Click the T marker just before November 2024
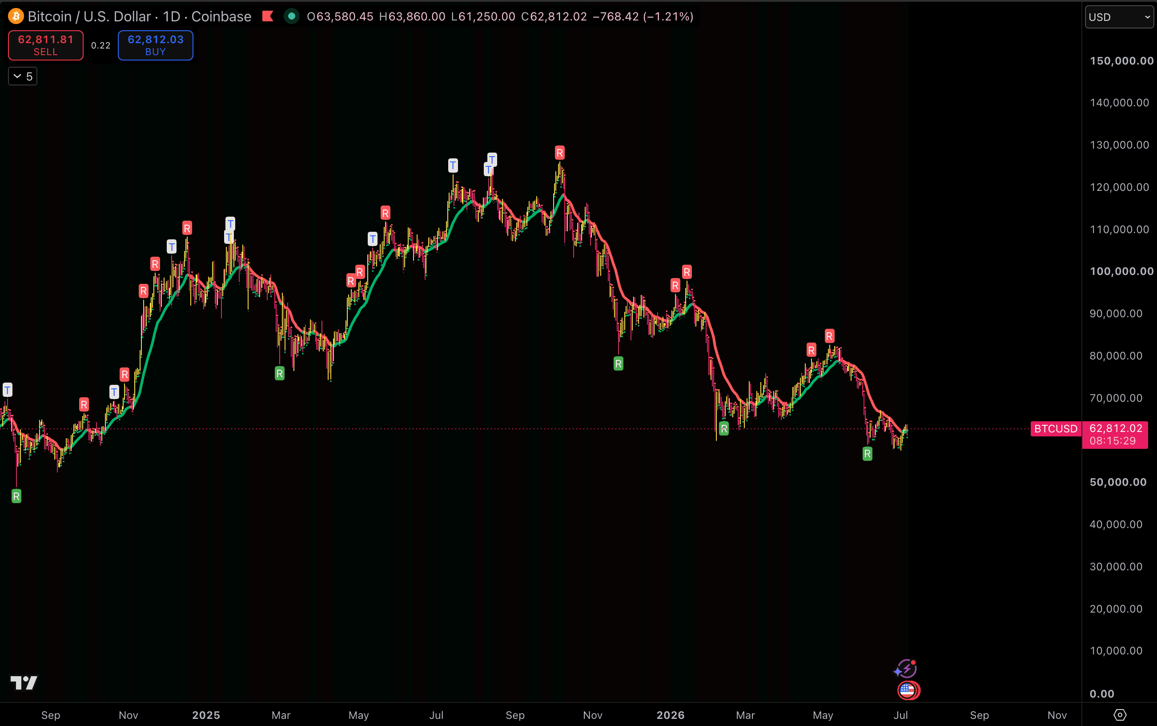1157x726 pixels. [114, 392]
